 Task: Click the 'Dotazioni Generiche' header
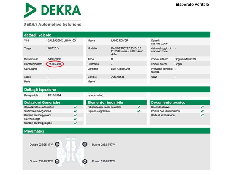pos(53,102)
